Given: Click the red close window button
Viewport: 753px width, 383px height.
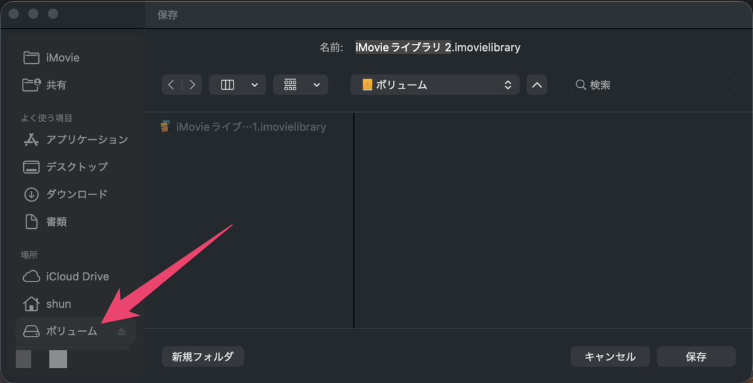Looking at the screenshot, I should click(14, 13).
